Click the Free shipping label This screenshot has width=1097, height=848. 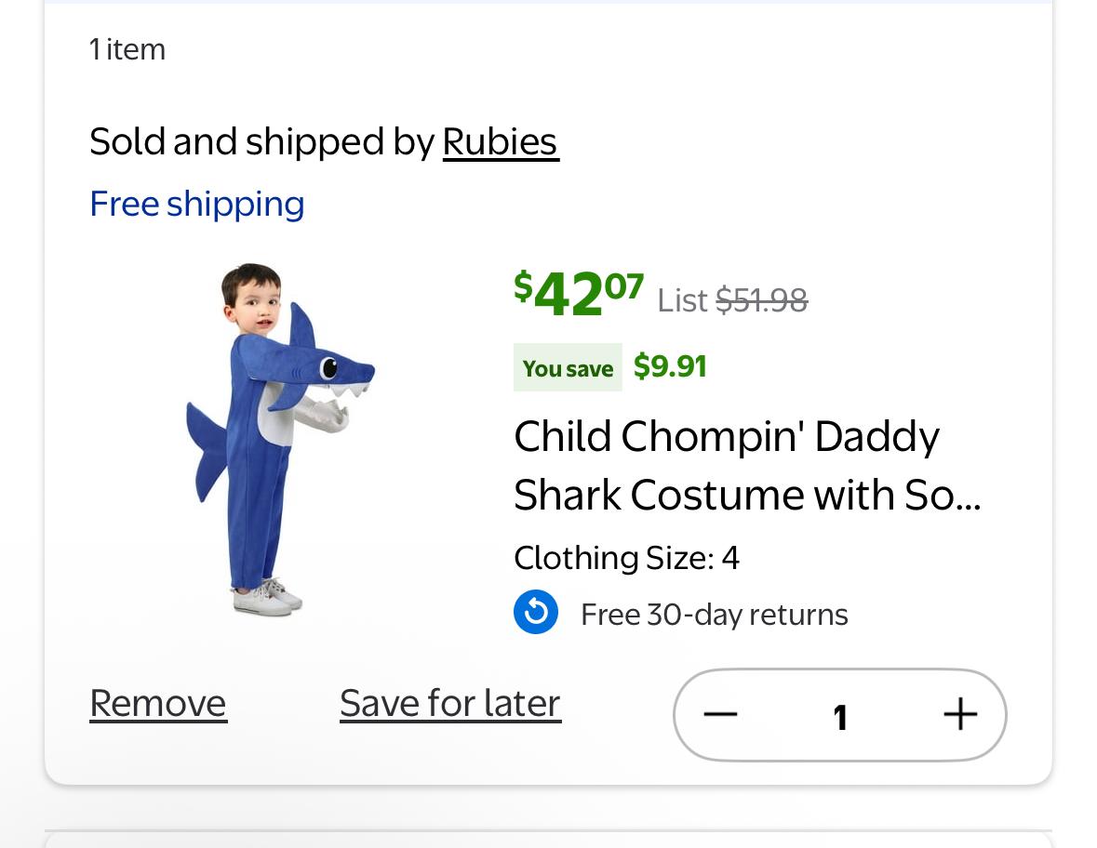pyautogui.click(x=197, y=205)
